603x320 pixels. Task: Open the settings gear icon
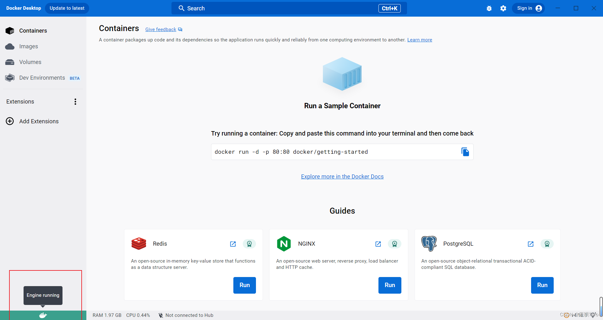tap(503, 8)
